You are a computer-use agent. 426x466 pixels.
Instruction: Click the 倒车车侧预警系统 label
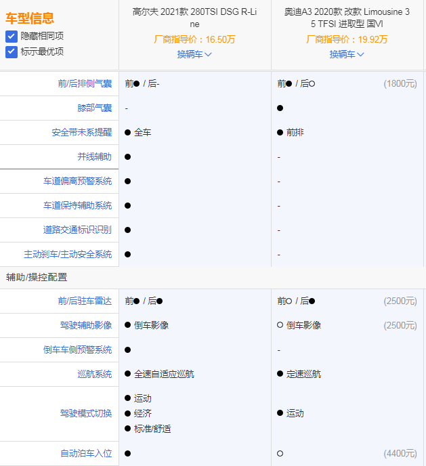pyautogui.click(x=78, y=350)
